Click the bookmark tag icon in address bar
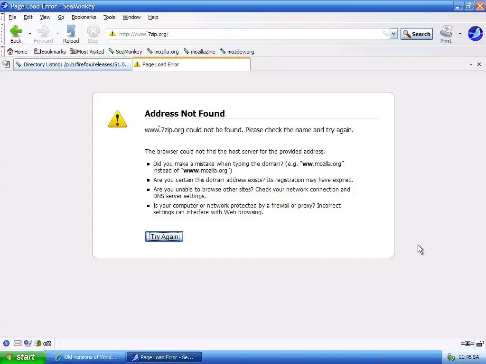The height and width of the screenshot is (364, 486). tap(385, 34)
